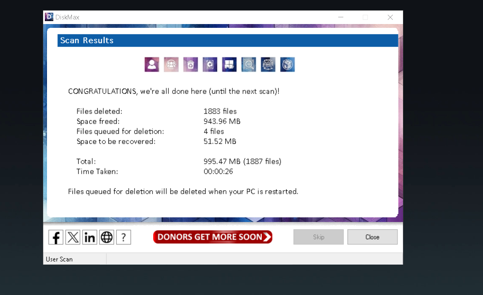Click the gear-and-eye scan stage icon
Screen dimensions: 483x295
click(x=268, y=65)
